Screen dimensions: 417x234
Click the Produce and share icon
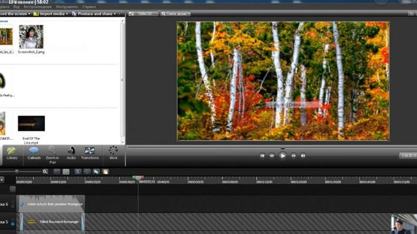click(74, 14)
